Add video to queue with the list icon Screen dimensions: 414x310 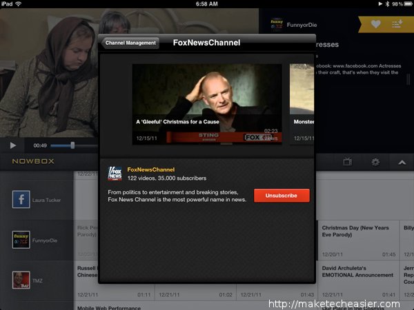(397, 24)
